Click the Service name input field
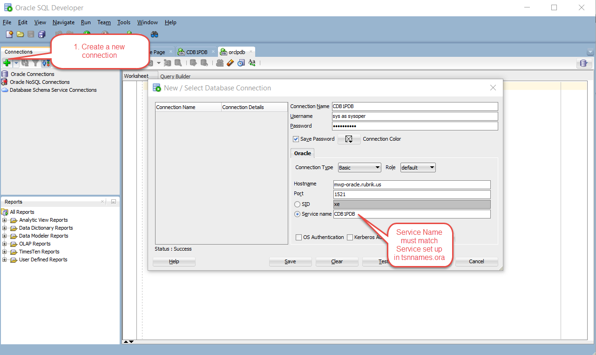 point(412,214)
